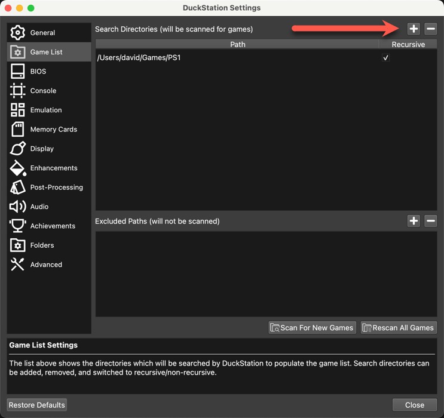Click the General gear icon

tap(17, 33)
